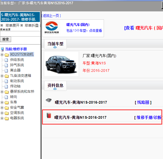Click the TL柴油变速箱 folder icon
The height and width of the screenshot is (159, 163).
tap(7, 76)
